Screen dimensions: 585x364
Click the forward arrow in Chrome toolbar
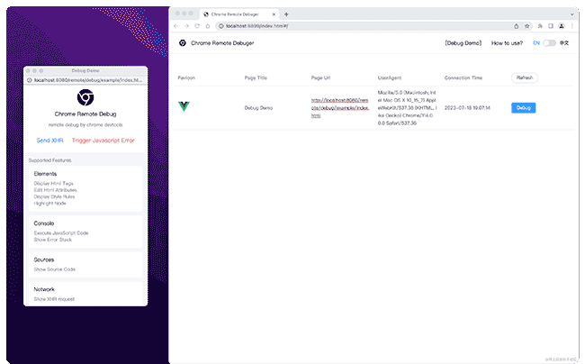pyautogui.click(x=186, y=26)
